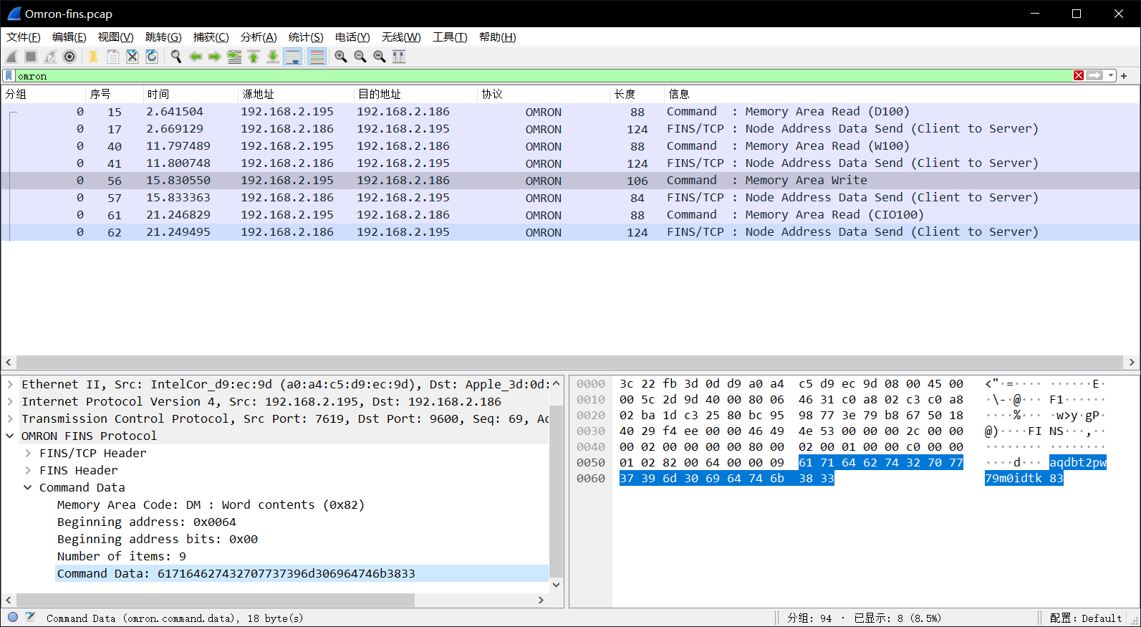Expand the Ethernet II tree node

pyautogui.click(x=10, y=384)
